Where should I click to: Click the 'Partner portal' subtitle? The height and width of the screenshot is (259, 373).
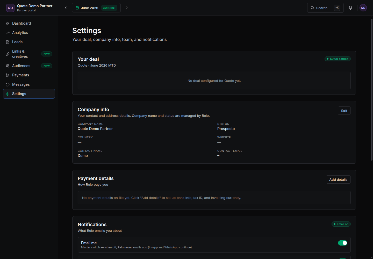point(26,10)
